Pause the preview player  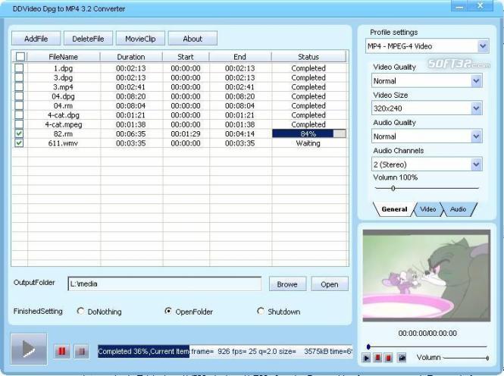[x=377, y=357]
